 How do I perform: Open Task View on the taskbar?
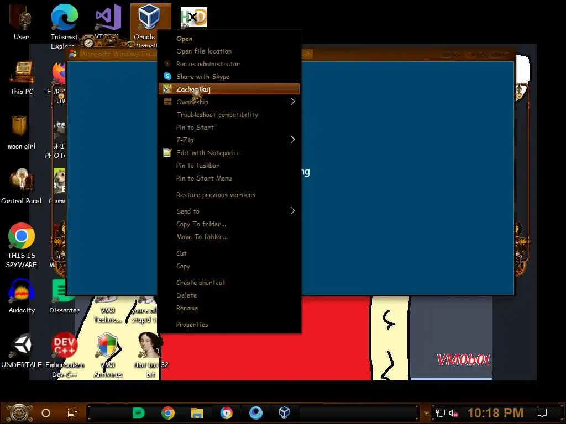(x=72, y=413)
